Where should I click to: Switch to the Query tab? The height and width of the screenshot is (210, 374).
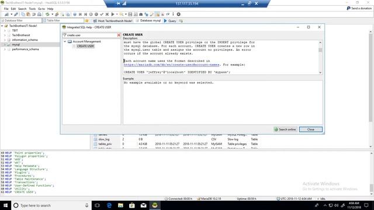tap(170, 21)
